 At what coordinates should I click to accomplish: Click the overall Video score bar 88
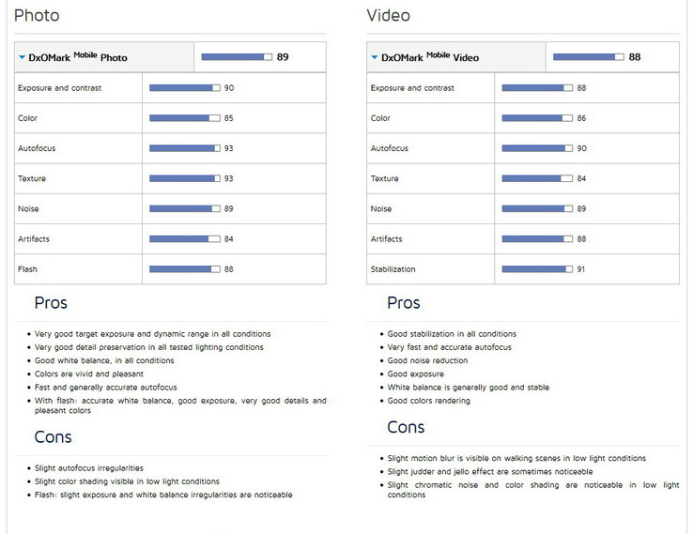[588, 57]
